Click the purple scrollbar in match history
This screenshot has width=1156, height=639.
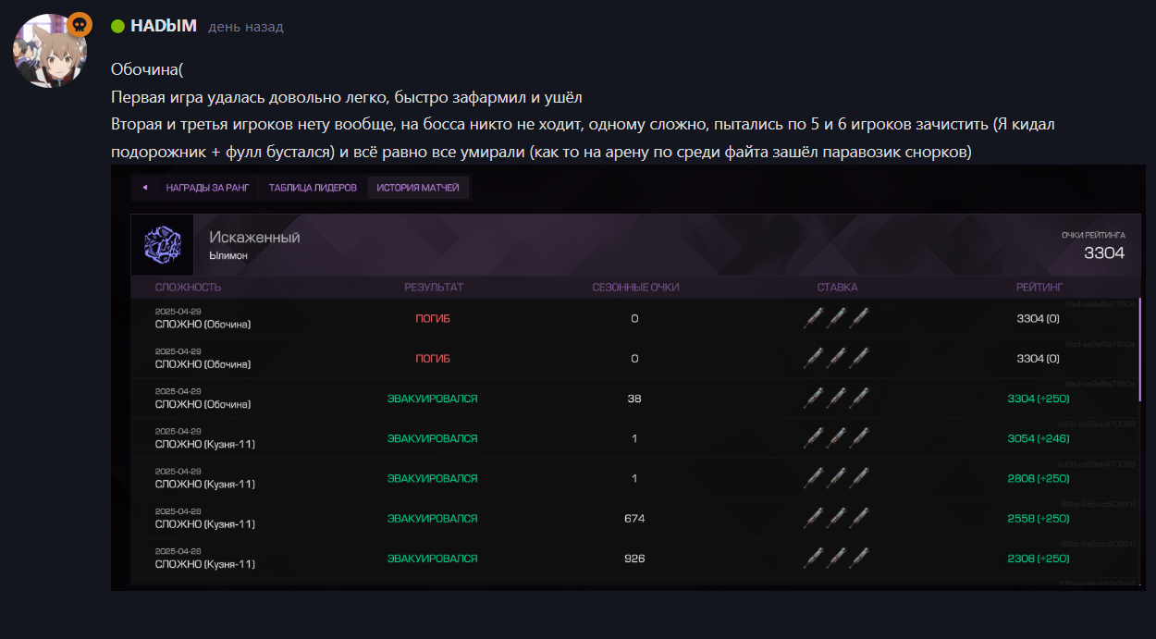1139,349
